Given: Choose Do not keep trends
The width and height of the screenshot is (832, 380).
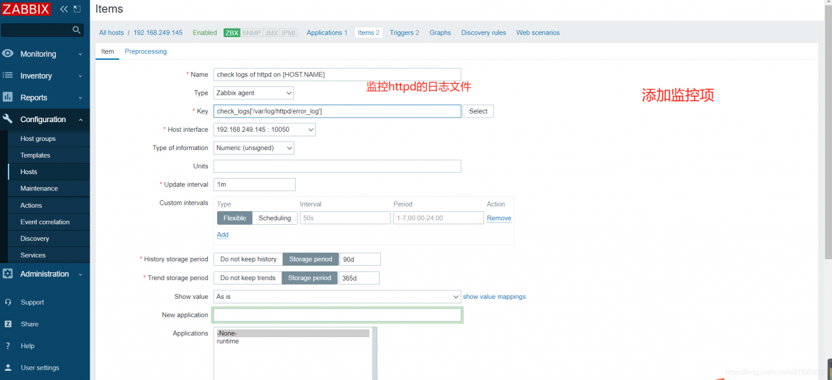Looking at the screenshot, I should tap(248, 278).
